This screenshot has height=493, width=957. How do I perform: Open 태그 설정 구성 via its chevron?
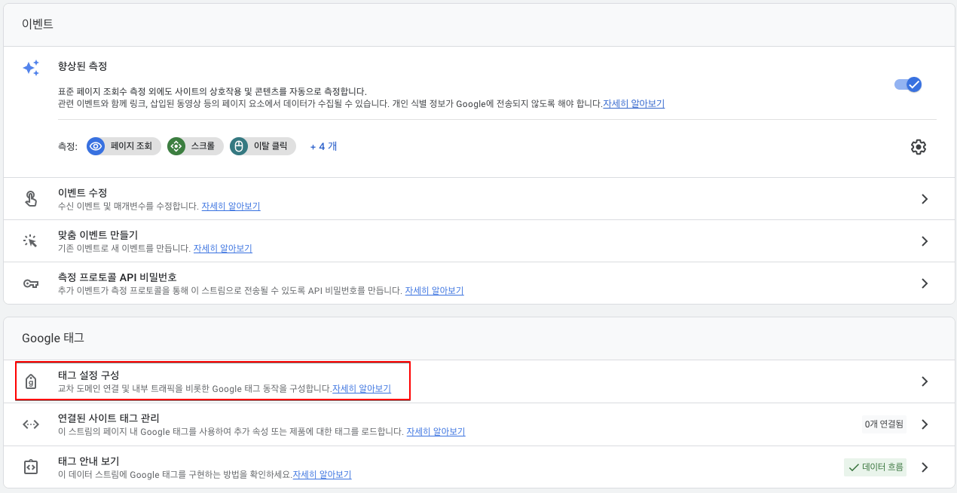[x=925, y=381]
